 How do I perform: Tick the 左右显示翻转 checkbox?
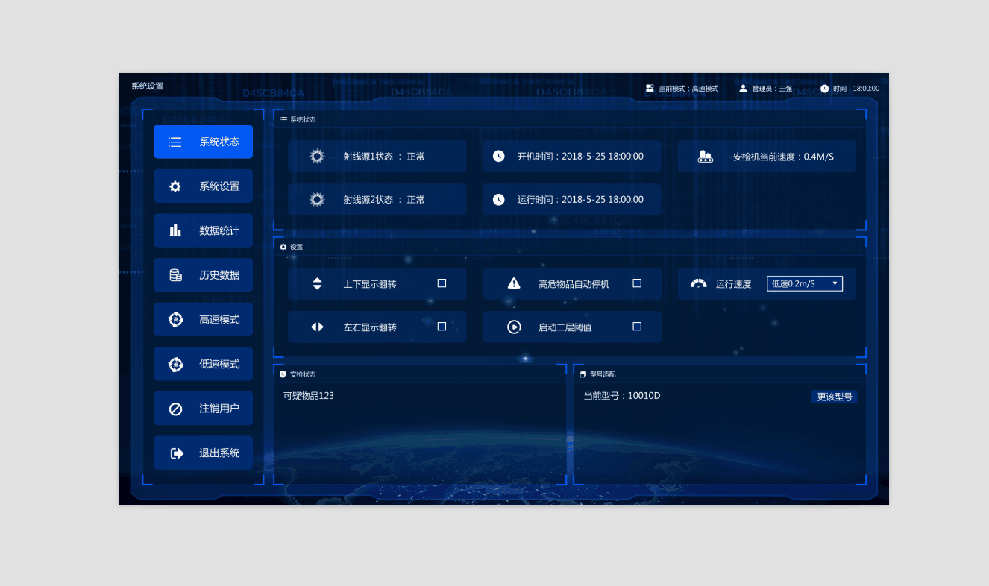pos(442,327)
